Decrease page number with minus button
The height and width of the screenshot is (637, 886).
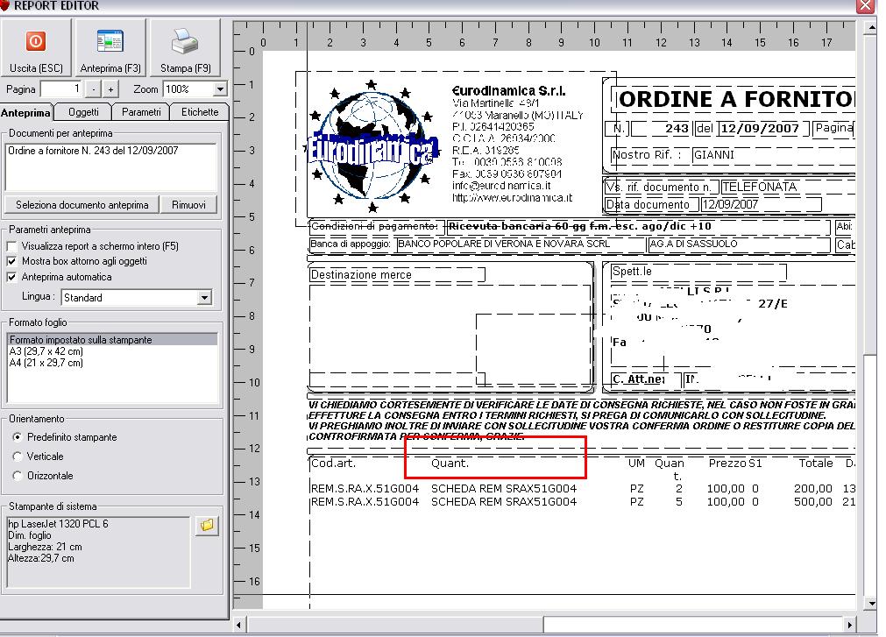coord(95,89)
